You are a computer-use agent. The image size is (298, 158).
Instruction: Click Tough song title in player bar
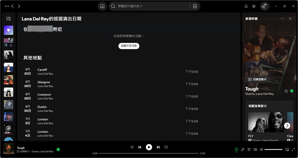click(21, 148)
